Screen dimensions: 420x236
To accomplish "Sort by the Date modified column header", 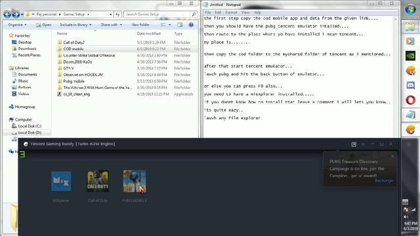I will (149, 33).
